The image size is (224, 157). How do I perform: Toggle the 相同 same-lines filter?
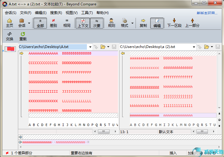(67, 23)
